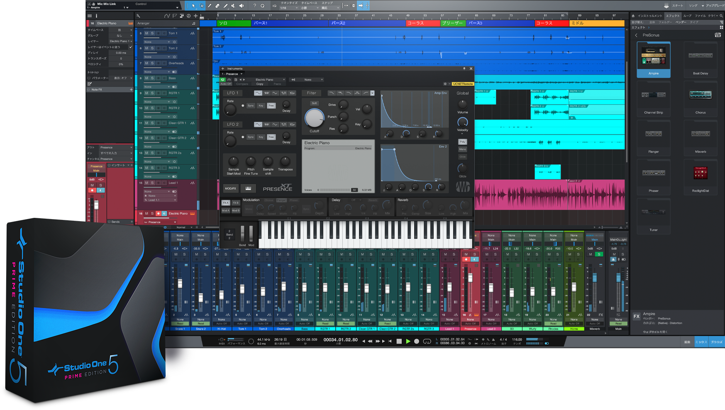The width and height of the screenshot is (725, 410).
Task: Mute the Lead 1 track
Action: pos(146,183)
